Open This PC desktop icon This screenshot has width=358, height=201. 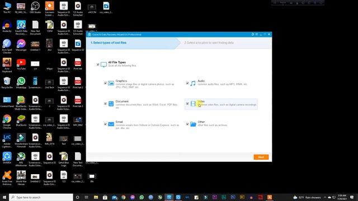[x=7, y=8]
